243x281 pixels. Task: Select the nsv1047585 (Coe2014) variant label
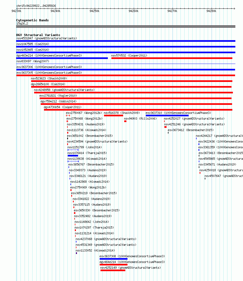[x=32, y=44]
